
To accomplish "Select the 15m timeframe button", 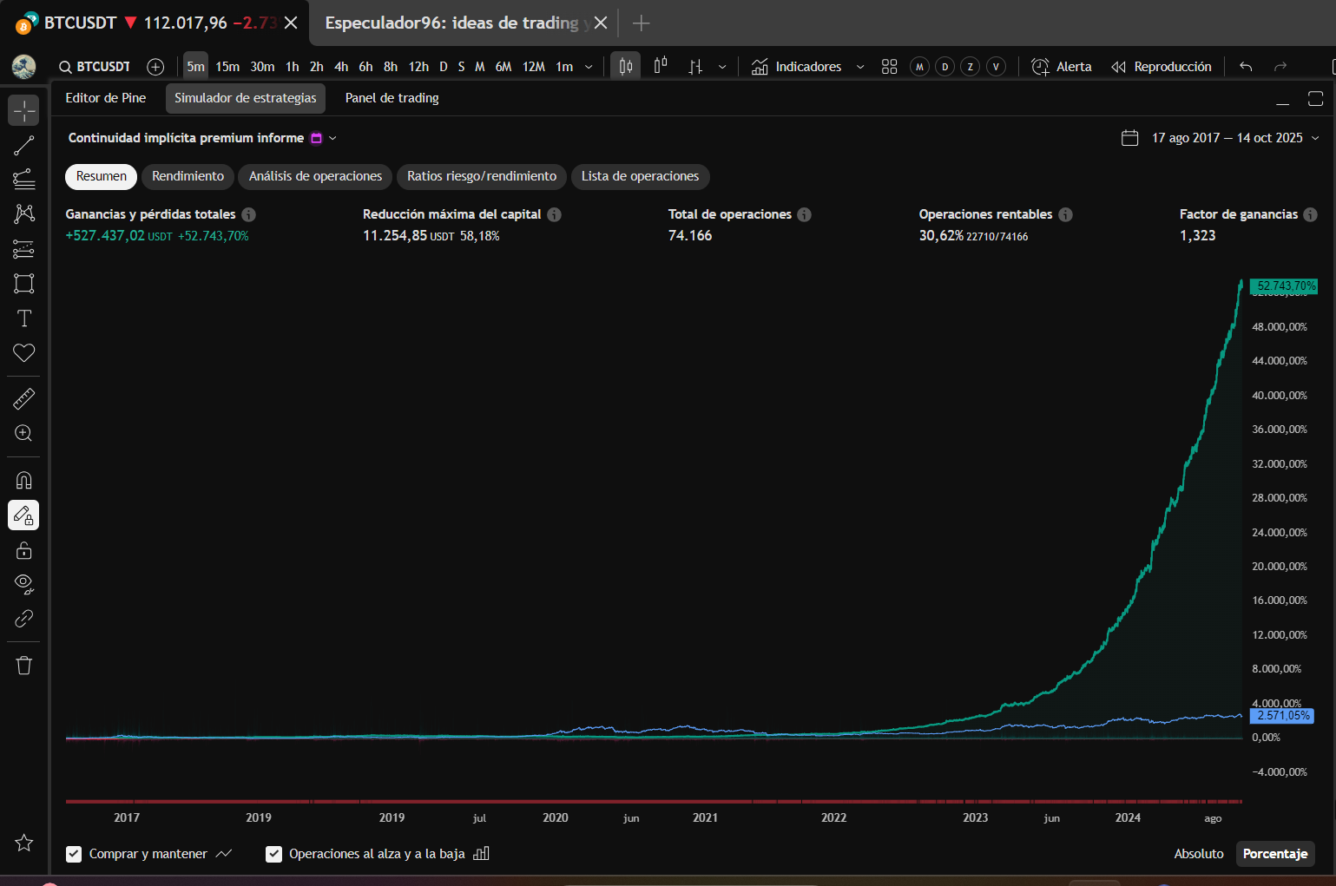I will 227,67.
